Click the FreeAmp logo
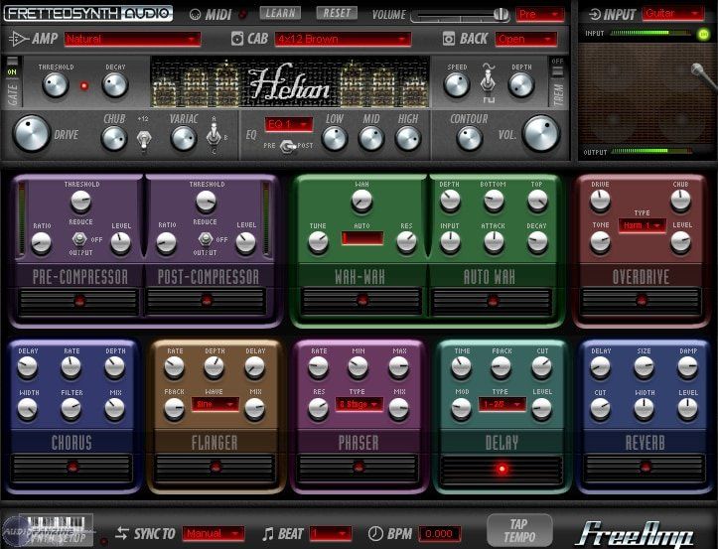The height and width of the screenshot is (549, 718). tap(636, 534)
